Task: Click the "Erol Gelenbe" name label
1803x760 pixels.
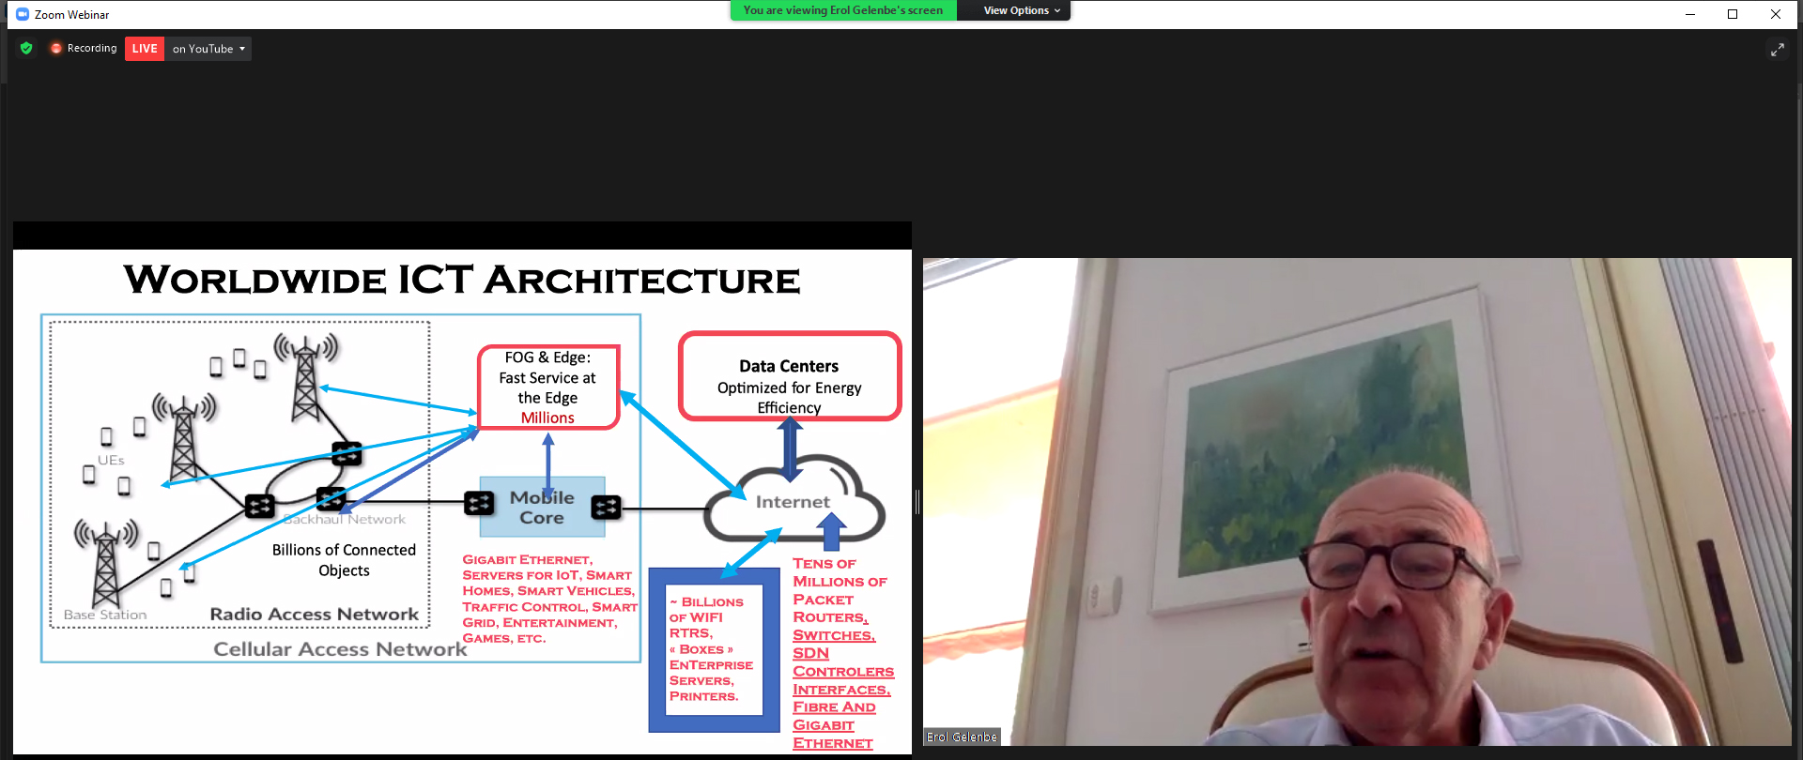Action: [x=961, y=737]
